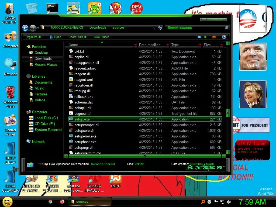Select the reagent.xml file icon
Image resolution: width=276 pixels, height=207 pixels.
(71, 80)
